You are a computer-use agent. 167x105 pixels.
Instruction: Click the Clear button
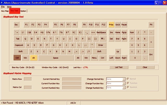coord(145,67)
